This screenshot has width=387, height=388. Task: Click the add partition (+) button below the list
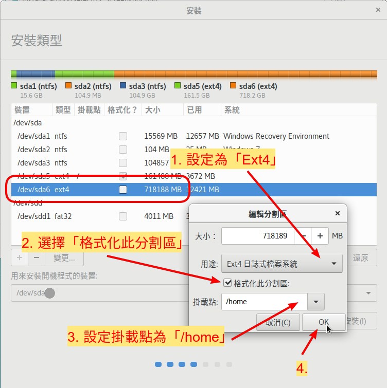click(x=19, y=258)
